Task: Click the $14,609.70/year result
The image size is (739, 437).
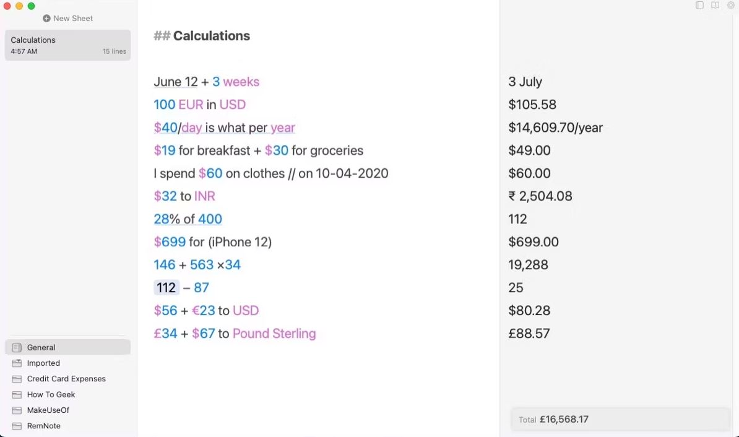Action: click(555, 128)
